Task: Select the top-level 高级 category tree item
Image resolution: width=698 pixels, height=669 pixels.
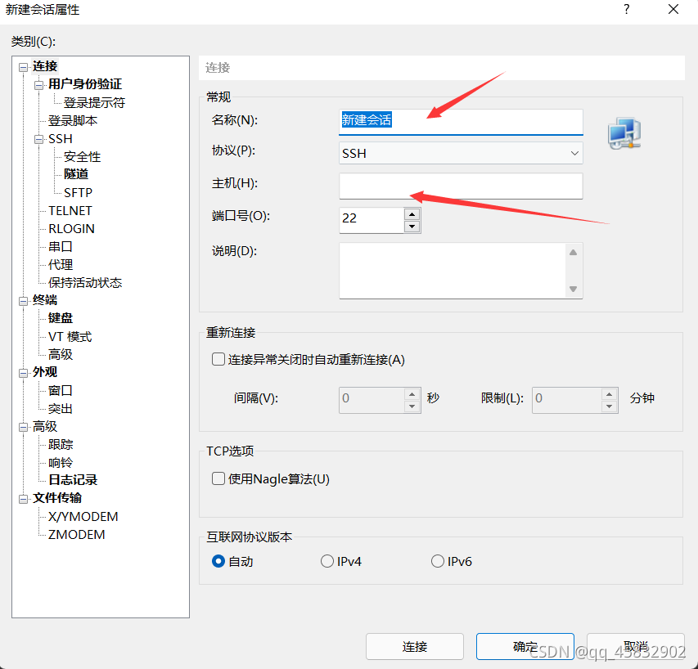Action: pyautogui.click(x=45, y=427)
